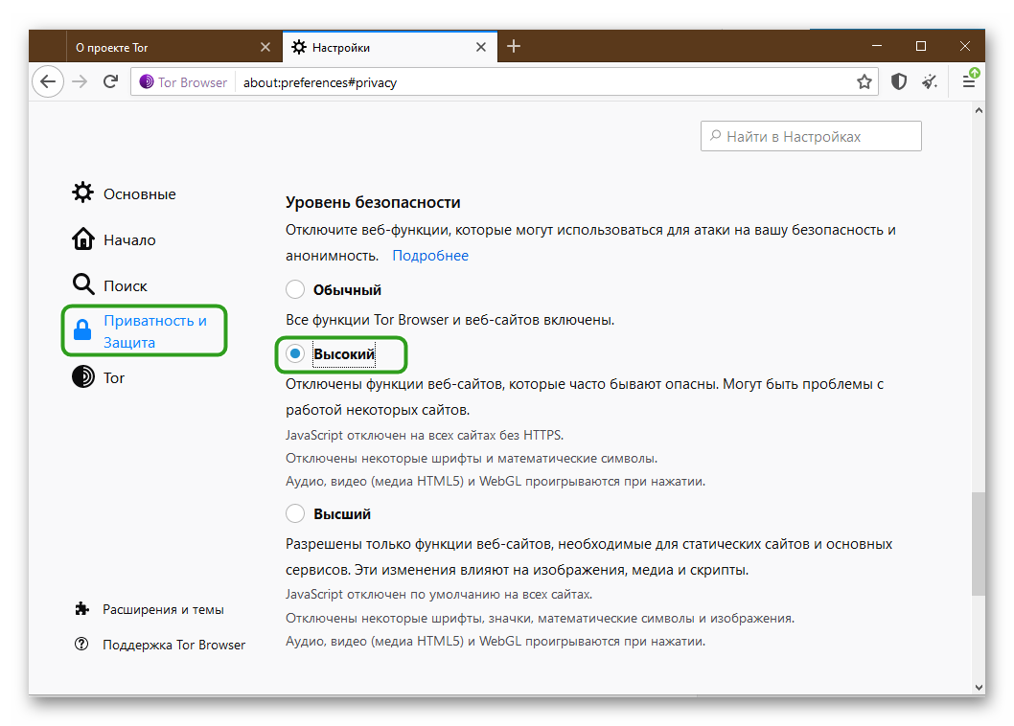The image size is (1014, 726).
Task: Click the Подробнее link
Action: (430, 256)
